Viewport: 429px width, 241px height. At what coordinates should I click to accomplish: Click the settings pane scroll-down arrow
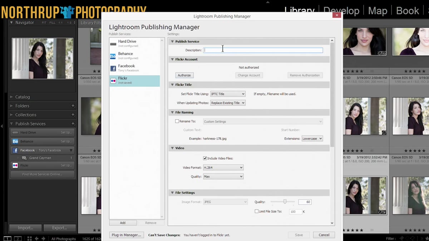coord(332,223)
